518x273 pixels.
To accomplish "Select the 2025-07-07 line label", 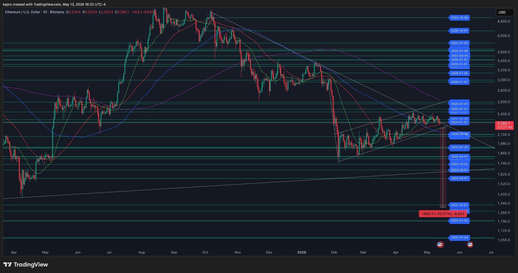I will point(459,104).
